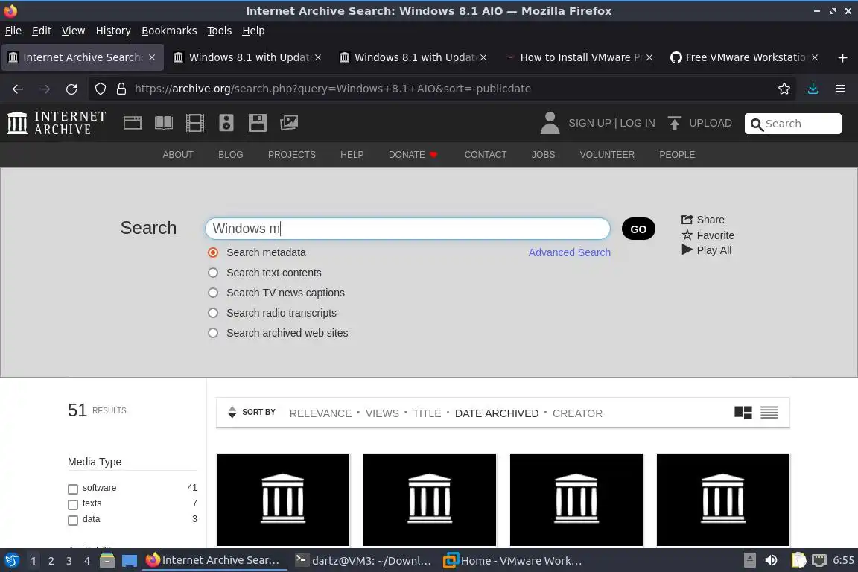Image resolution: width=858 pixels, height=572 pixels.
Task: Open the Web (Wayback) media icon
Action: (x=133, y=123)
